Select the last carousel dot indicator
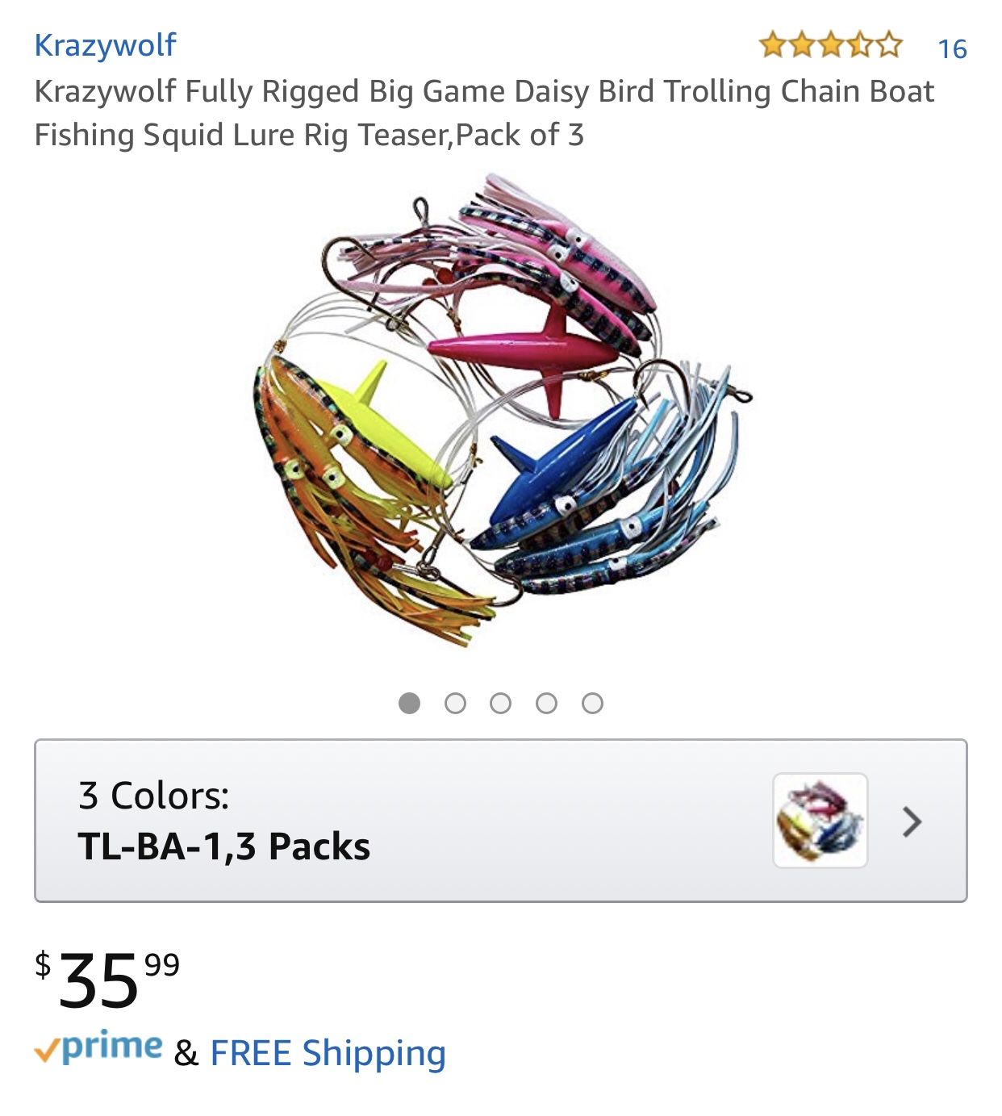1002x1116 pixels. (591, 702)
